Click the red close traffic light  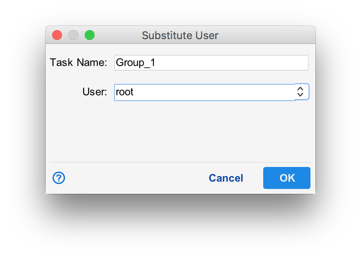point(57,35)
